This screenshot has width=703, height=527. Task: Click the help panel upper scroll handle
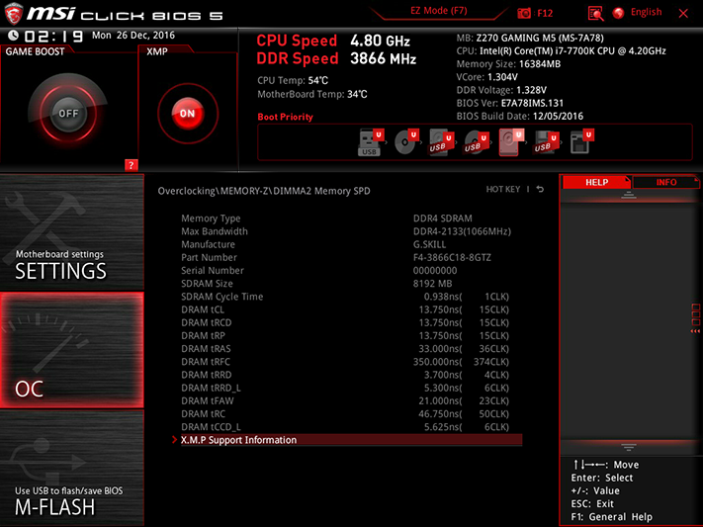coord(628,195)
